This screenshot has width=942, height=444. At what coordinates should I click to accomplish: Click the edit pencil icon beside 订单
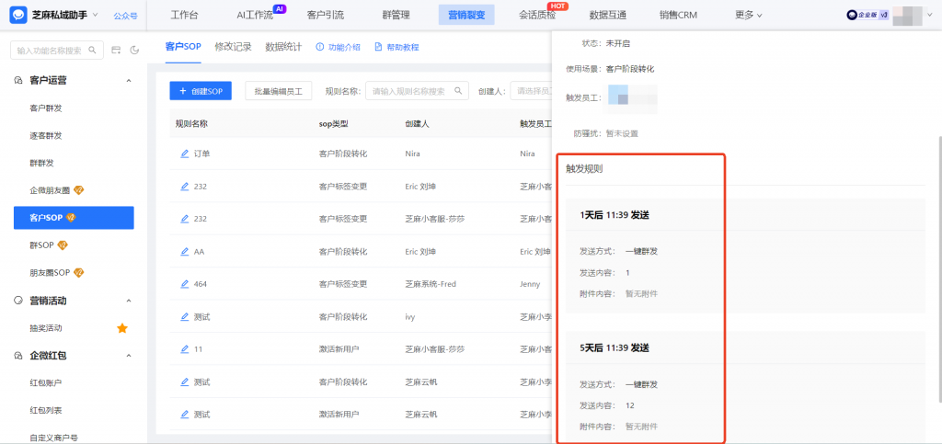point(184,154)
